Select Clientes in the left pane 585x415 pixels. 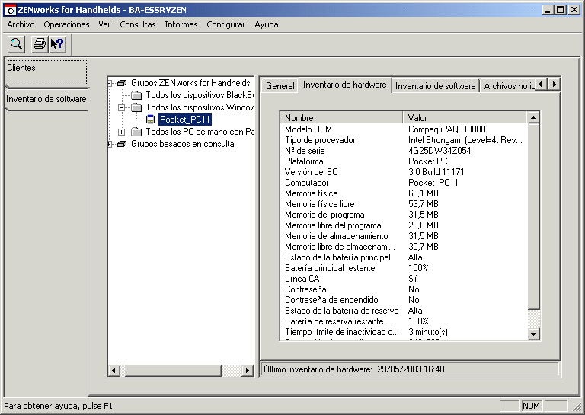click(x=46, y=72)
